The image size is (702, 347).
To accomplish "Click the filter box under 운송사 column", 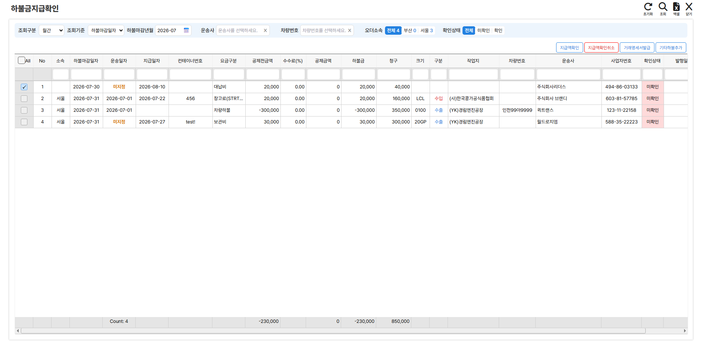I will tap(569, 75).
